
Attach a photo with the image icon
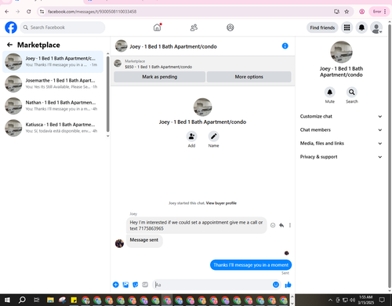125,285
